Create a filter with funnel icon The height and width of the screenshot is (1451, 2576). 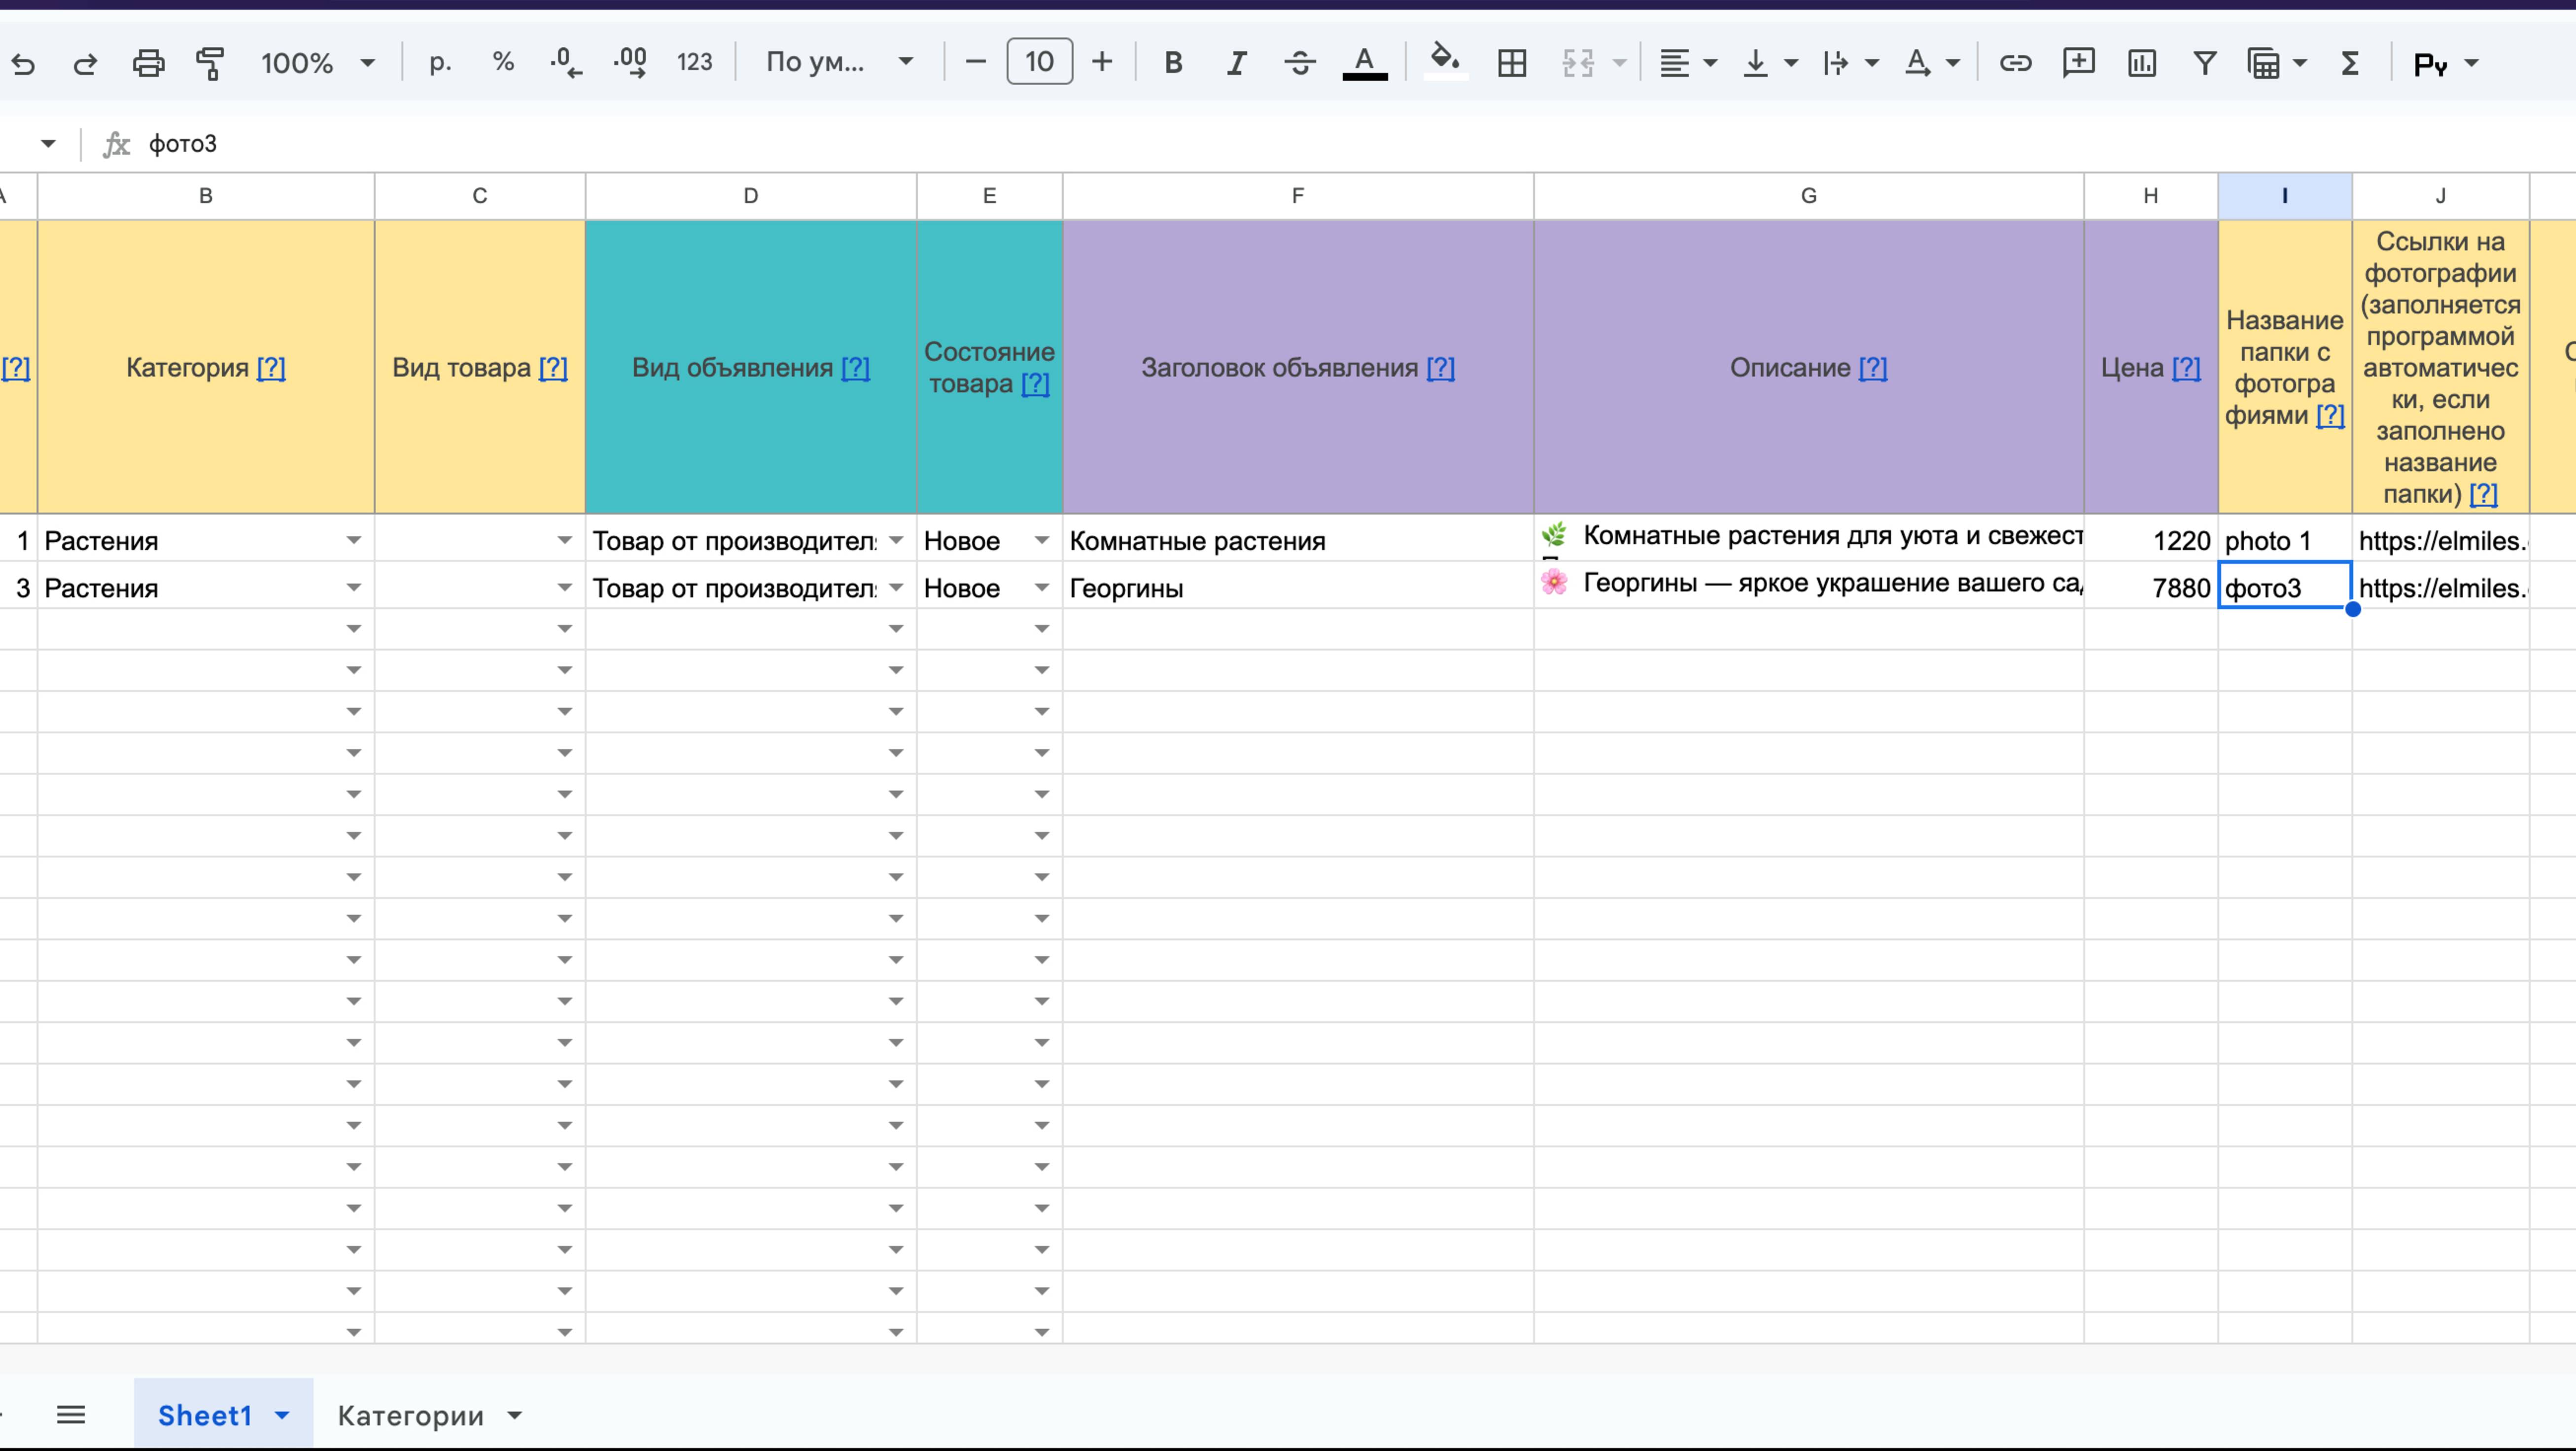2204,63
